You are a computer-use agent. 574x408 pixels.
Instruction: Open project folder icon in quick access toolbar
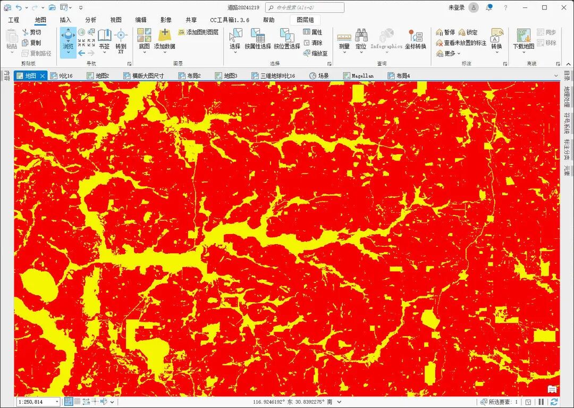pyautogui.click(x=52, y=7)
